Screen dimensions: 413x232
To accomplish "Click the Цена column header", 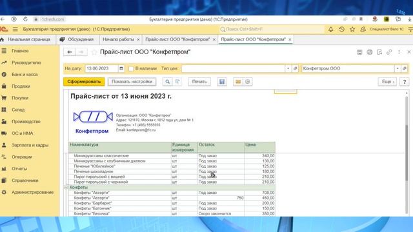I will [x=259, y=148].
